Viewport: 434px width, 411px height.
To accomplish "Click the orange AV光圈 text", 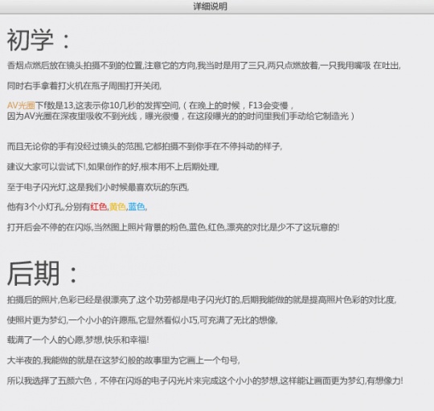I will coord(21,105).
